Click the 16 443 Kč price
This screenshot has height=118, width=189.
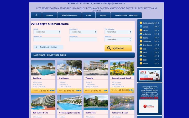(124, 90)
